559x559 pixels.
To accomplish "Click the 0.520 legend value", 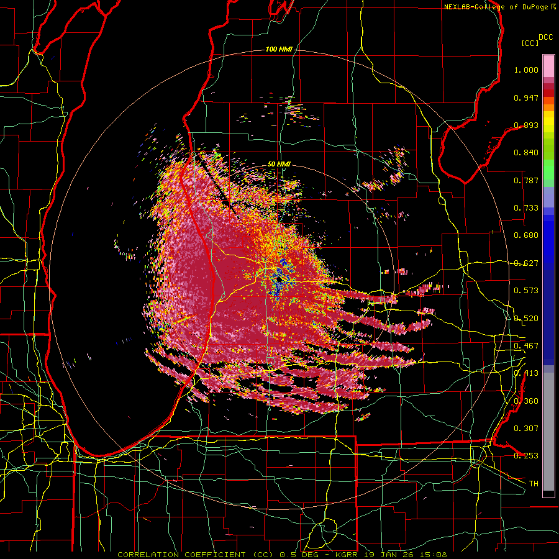I will pos(526,319).
